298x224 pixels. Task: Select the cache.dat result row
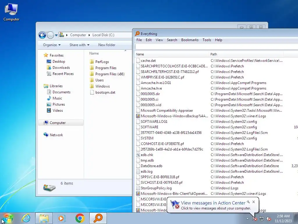click(216, 61)
